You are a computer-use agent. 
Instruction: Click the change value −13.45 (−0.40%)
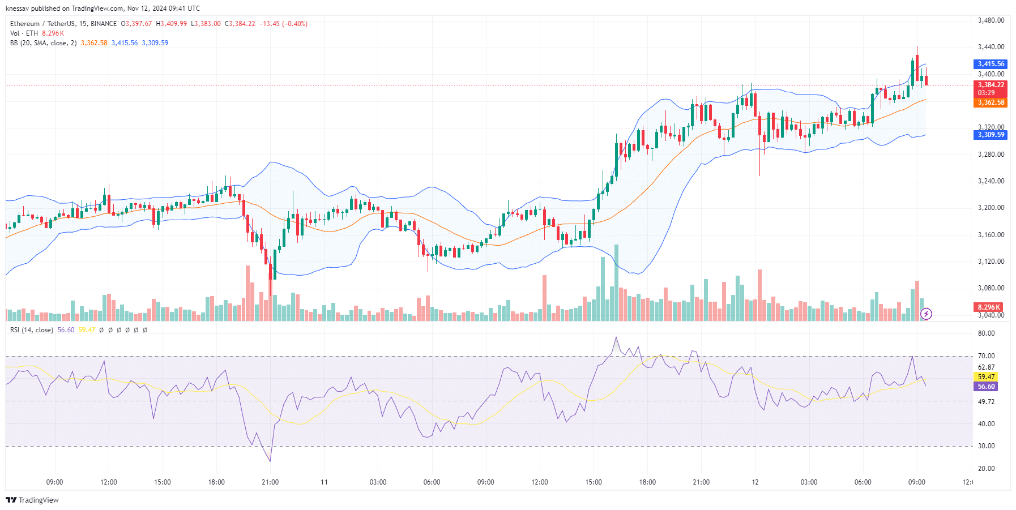pyautogui.click(x=283, y=24)
